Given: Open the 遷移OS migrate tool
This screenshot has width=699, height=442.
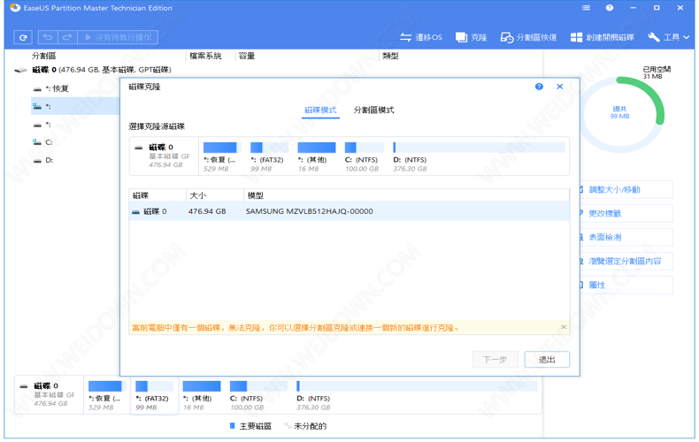Looking at the screenshot, I should tap(421, 37).
